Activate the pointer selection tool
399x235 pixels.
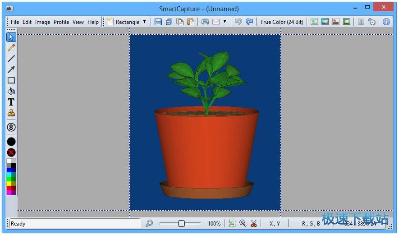[x=11, y=37]
